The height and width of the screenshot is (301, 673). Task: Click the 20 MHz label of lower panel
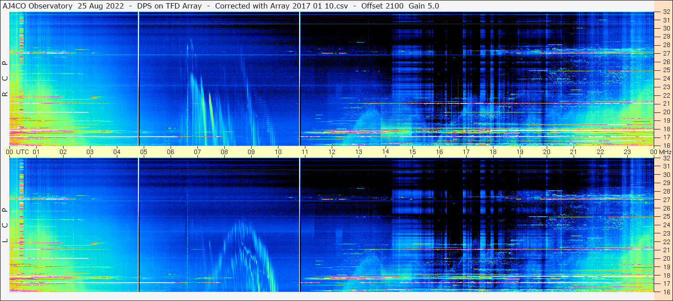[666, 258]
